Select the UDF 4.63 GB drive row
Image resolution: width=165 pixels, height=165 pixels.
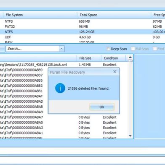[x=82, y=37]
